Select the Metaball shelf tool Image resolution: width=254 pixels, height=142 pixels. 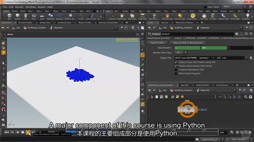pyautogui.click(x=50, y=17)
